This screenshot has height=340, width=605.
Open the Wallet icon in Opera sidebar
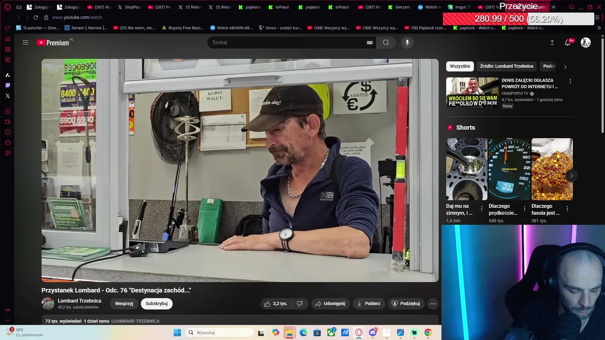[x=8, y=122]
